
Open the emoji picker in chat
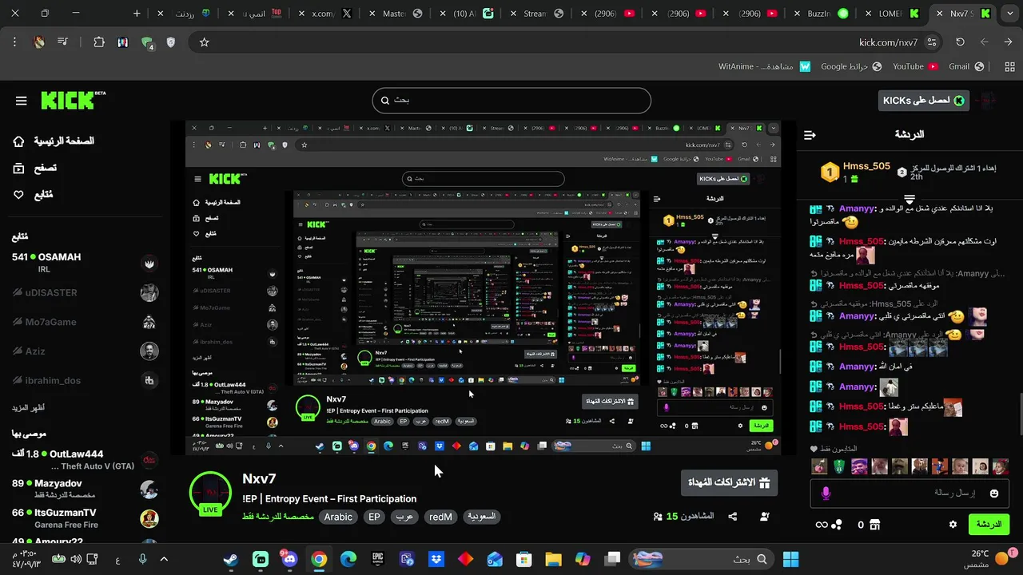[994, 494]
